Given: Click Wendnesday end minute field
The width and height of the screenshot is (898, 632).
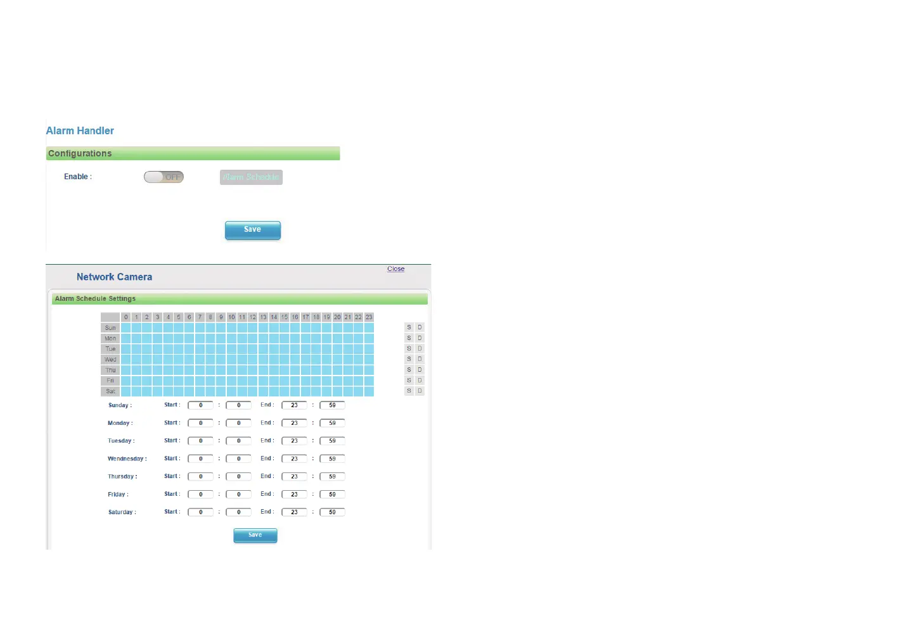Looking at the screenshot, I should [x=333, y=458].
